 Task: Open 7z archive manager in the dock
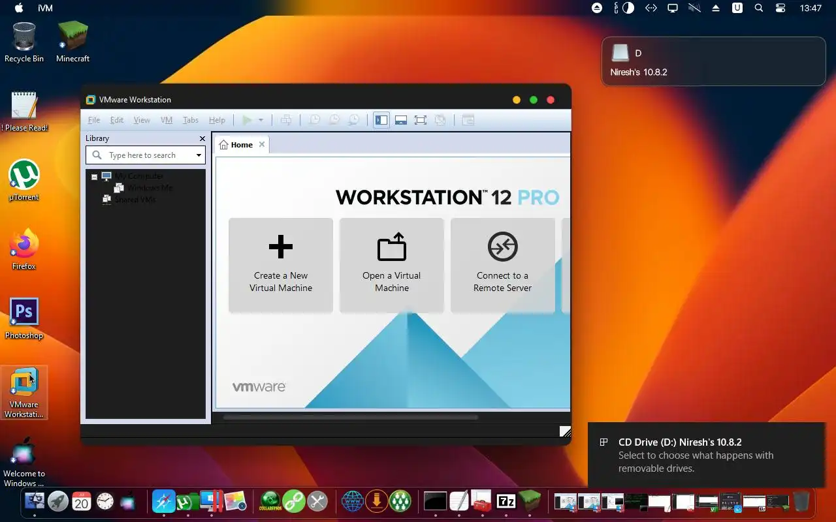(506, 501)
